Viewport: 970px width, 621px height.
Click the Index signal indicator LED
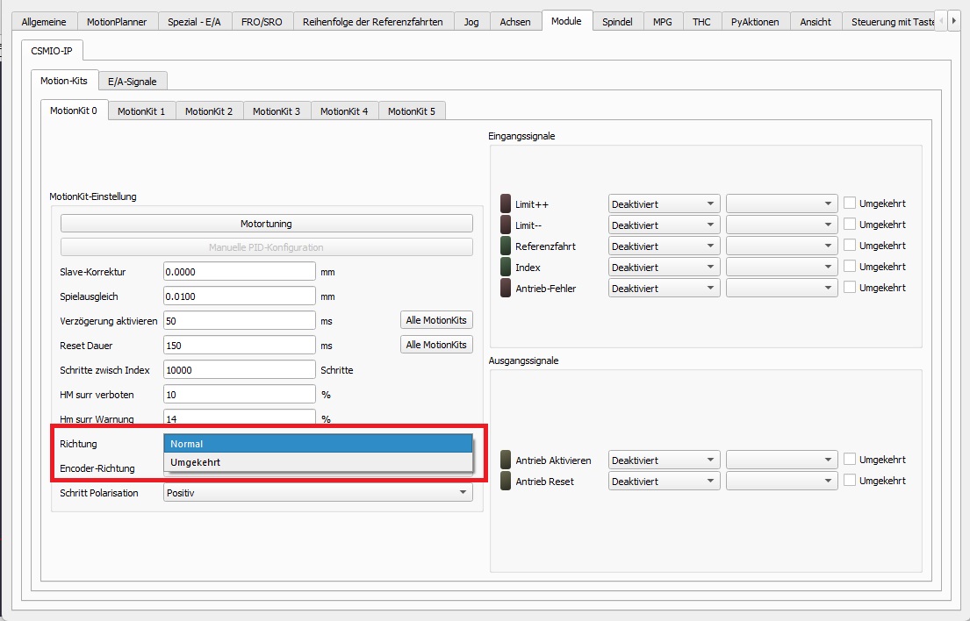pyautogui.click(x=506, y=267)
